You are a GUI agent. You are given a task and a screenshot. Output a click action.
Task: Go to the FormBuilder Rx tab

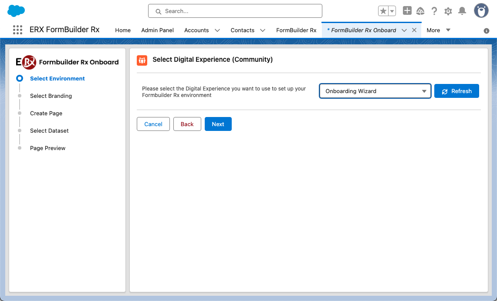tap(296, 30)
